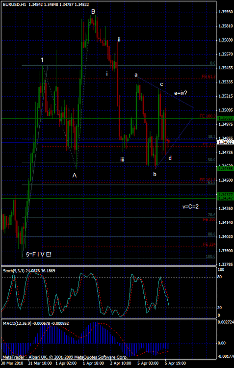234x368 pixels.
Task: Click the 1.35028 green price tag
Action: click(225, 119)
